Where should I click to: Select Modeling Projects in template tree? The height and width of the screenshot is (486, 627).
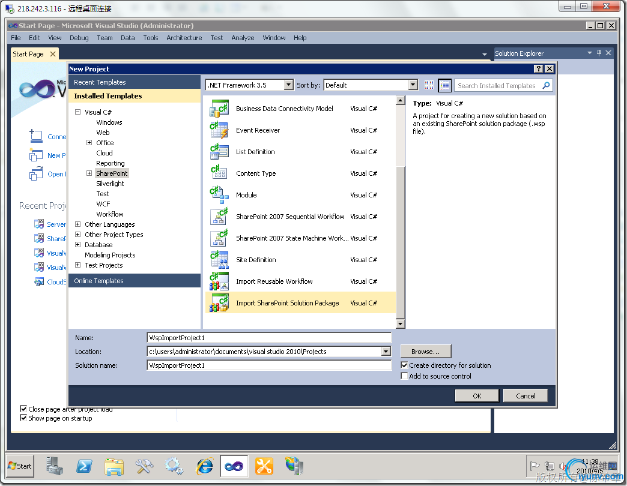pyautogui.click(x=110, y=255)
